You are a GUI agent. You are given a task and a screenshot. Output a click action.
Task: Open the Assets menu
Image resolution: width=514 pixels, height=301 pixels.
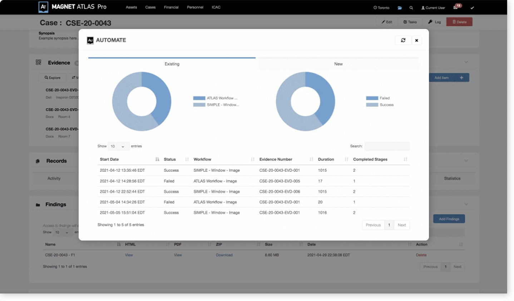tap(131, 7)
